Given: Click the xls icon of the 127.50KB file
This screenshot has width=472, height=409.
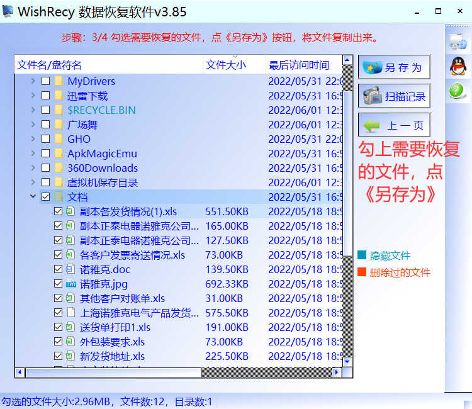Looking at the screenshot, I should click(x=70, y=240).
